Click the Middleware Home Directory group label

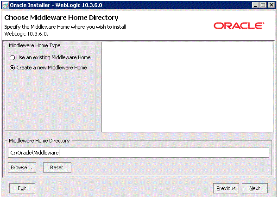(x=39, y=141)
